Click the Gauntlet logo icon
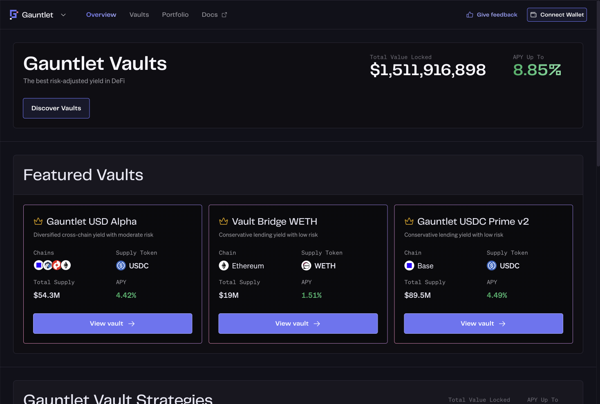This screenshot has height=404, width=600. point(14,15)
